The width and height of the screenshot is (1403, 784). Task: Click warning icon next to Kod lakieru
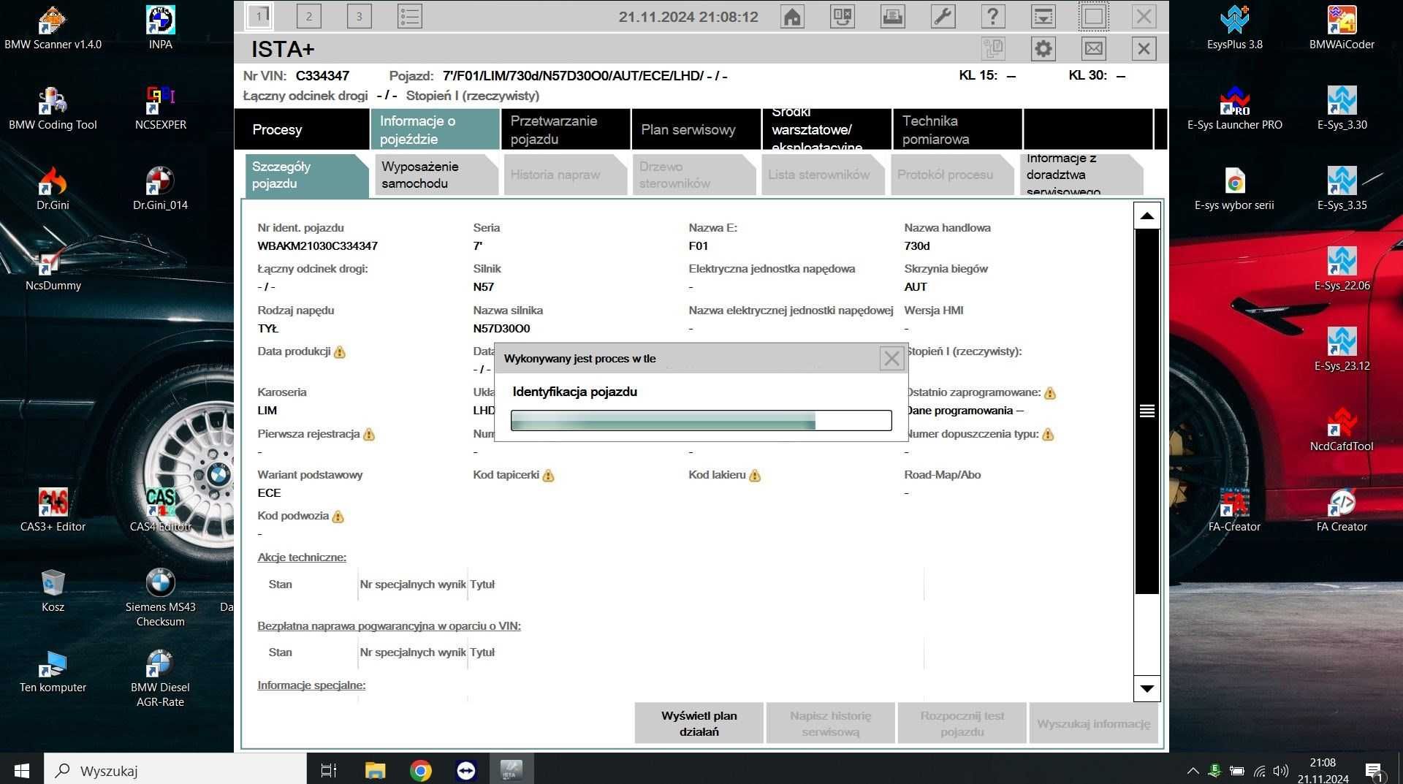(x=755, y=476)
